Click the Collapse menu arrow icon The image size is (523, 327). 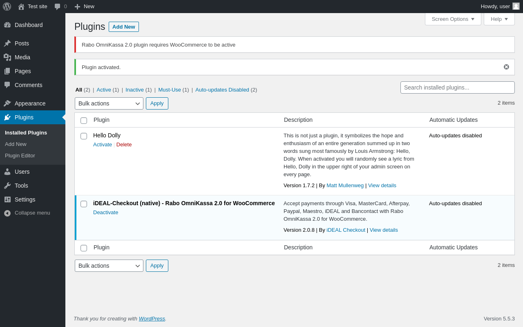click(x=7, y=213)
